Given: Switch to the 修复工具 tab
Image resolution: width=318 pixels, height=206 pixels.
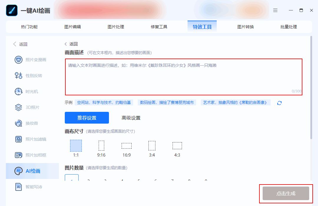Looking at the screenshot, I should [159, 27].
